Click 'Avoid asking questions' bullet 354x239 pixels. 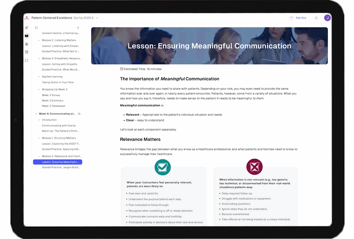236,204
